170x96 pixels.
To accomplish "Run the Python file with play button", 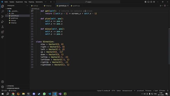I will [160, 6].
